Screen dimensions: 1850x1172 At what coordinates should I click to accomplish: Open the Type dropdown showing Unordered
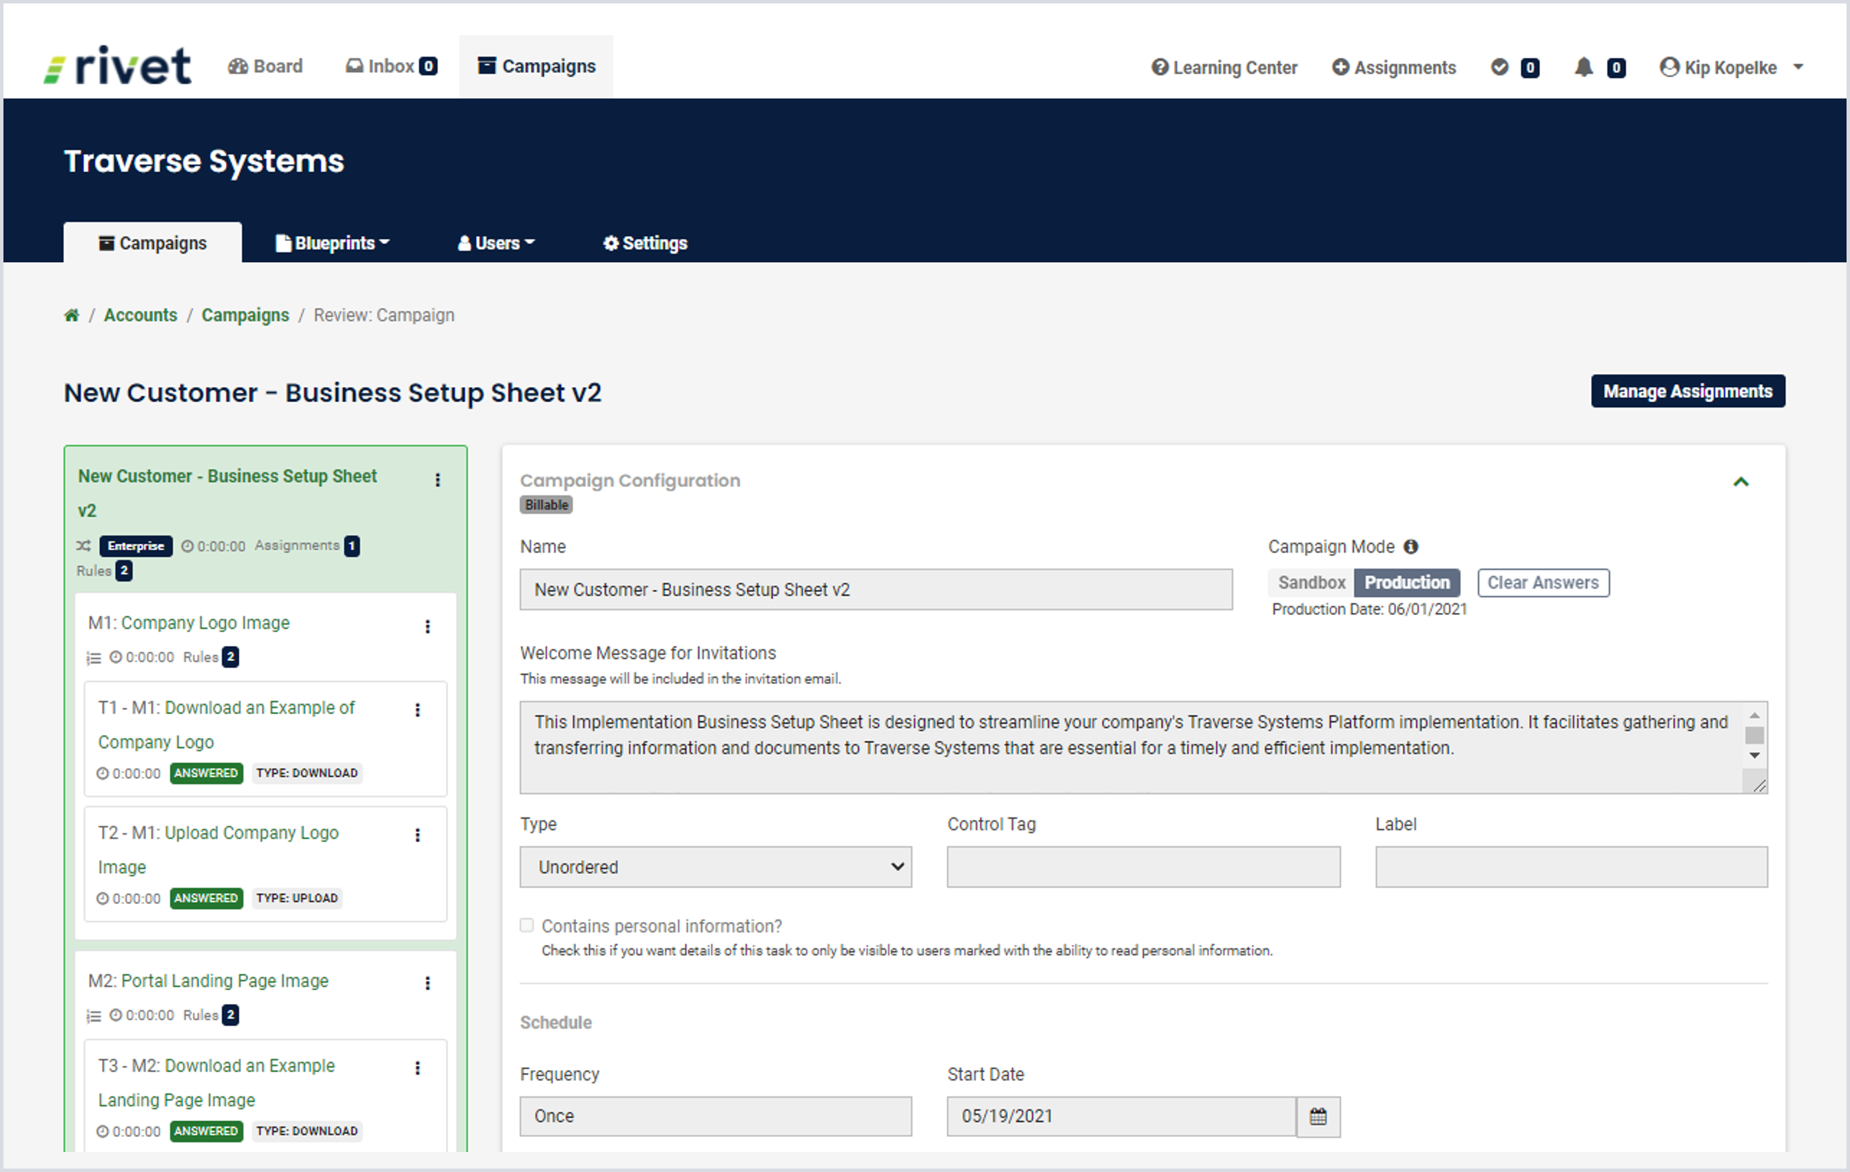[x=715, y=867]
